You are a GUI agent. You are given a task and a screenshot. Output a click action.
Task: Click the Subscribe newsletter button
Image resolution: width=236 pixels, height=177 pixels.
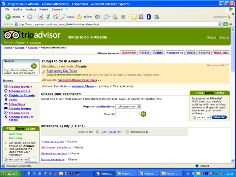219,117
